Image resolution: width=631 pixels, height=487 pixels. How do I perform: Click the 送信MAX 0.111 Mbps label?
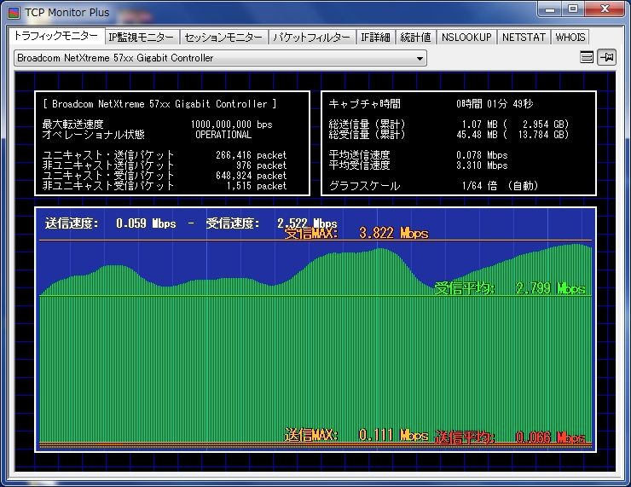(356, 435)
